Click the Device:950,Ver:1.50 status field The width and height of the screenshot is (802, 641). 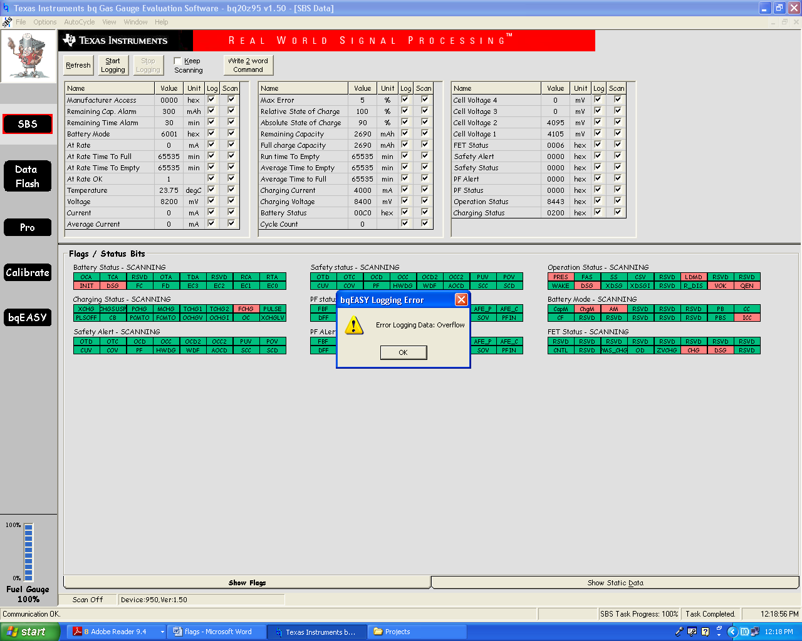tap(202, 600)
